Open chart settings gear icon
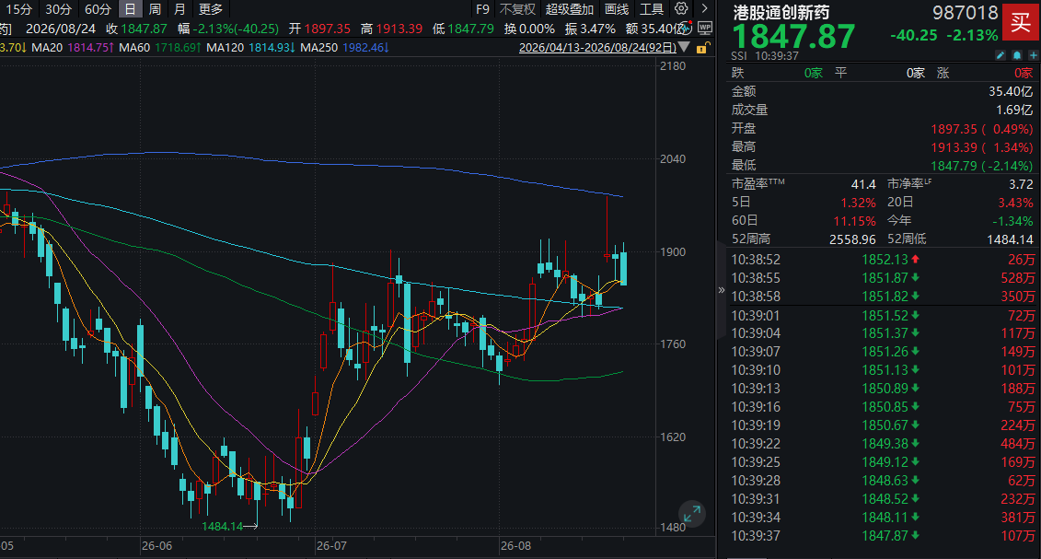Viewport: 1041px width, 559px height. (681, 8)
